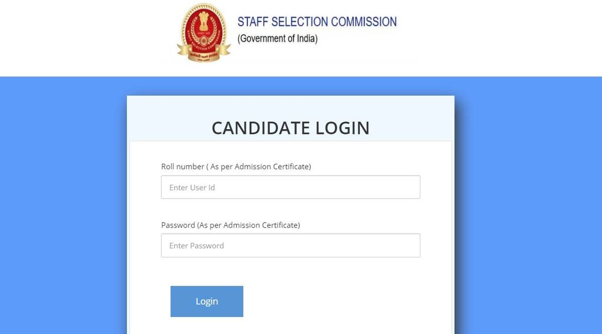Viewport: 602px width, 334px height.
Task: Click the "(Government of India)" subtitle
Action: coord(277,39)
